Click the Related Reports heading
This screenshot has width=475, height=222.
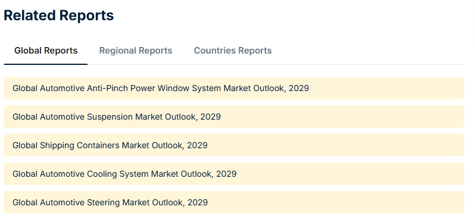58,15
